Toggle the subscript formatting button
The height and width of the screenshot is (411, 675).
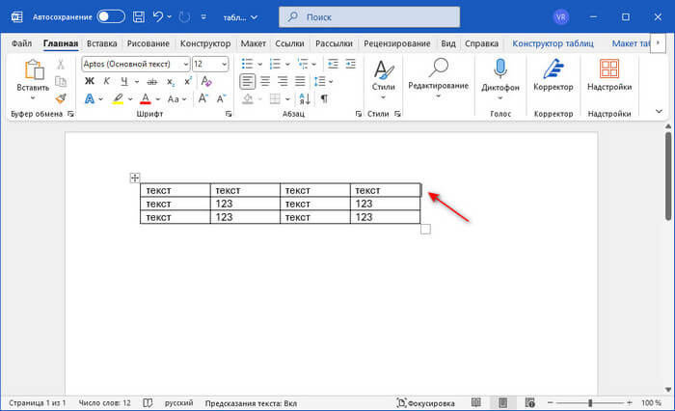[x=170, y=81]
